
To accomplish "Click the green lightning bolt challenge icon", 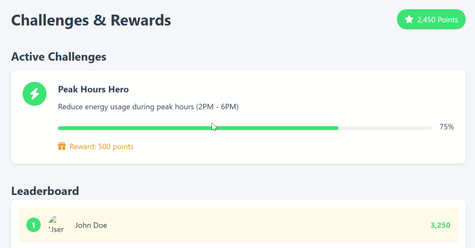I will pyautogui.click(x=35, y=94).
